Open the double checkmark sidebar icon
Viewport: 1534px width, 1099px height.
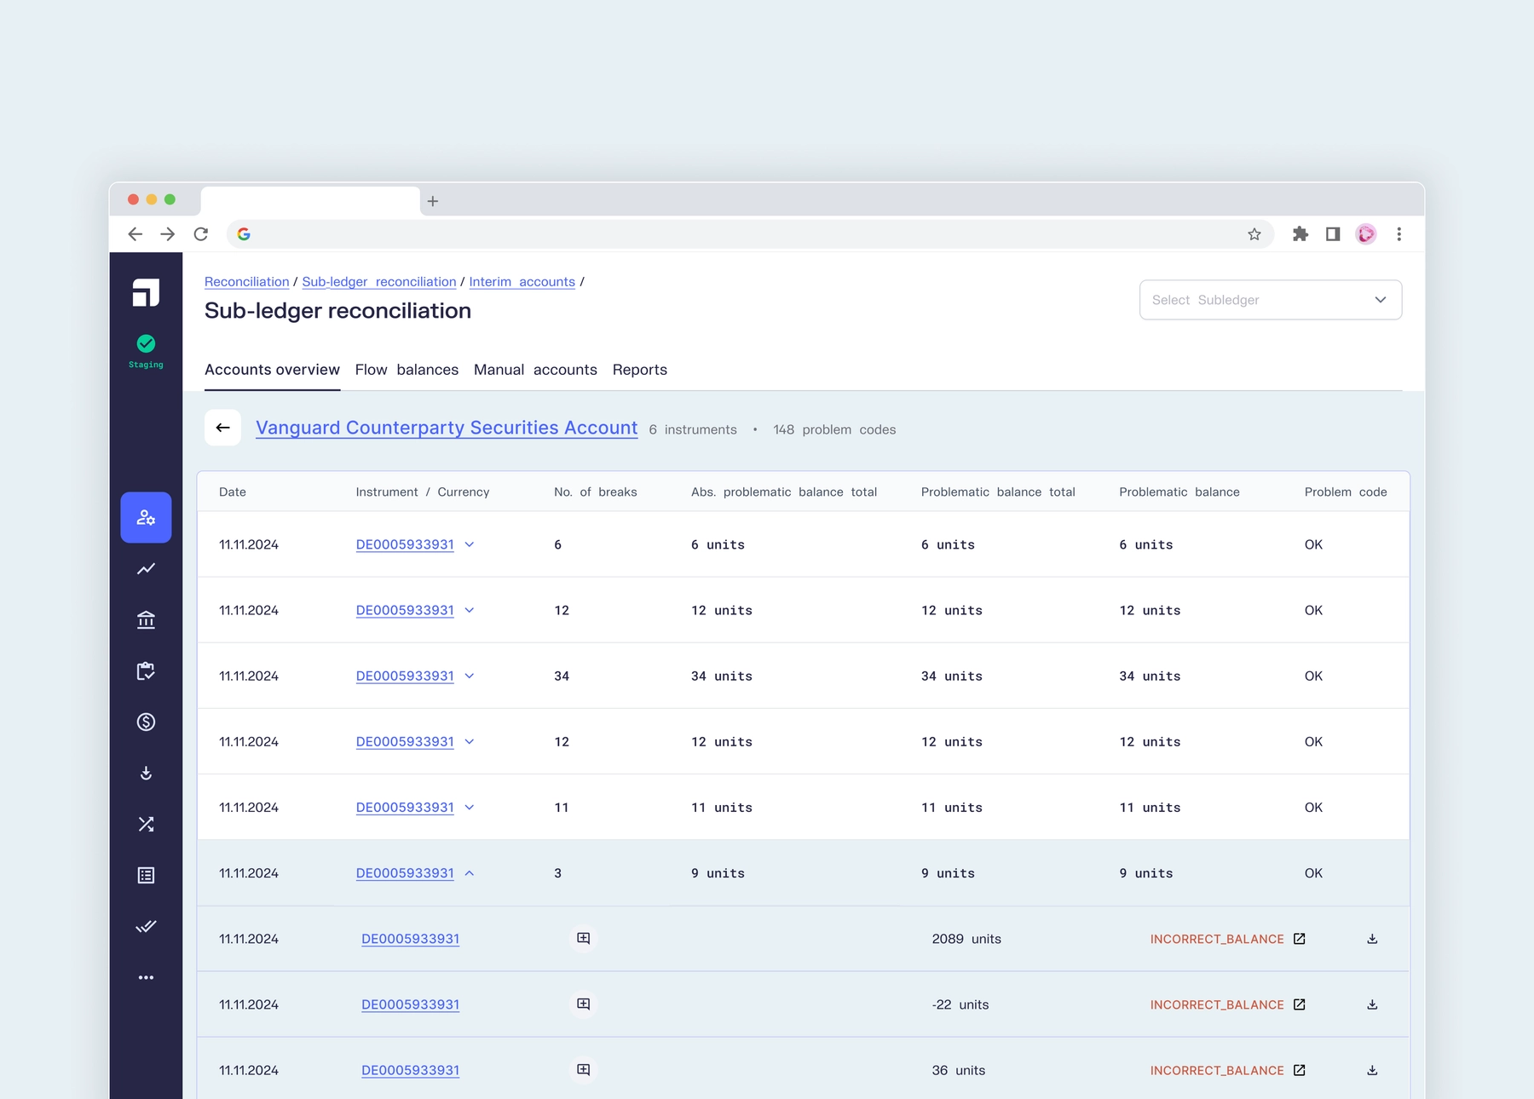tap(146, 926)
